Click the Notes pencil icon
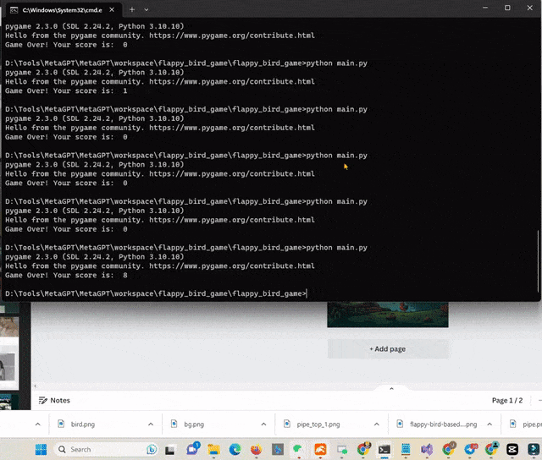The height and width of the screenshot is (460, 542). click(43, 400)
